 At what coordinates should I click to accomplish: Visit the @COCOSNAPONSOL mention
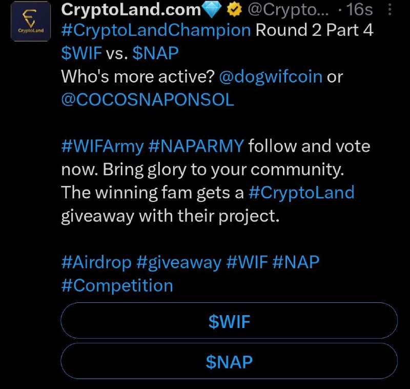148,100
